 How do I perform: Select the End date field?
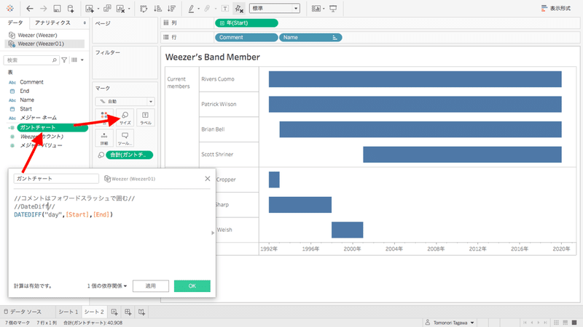(25, 91)
